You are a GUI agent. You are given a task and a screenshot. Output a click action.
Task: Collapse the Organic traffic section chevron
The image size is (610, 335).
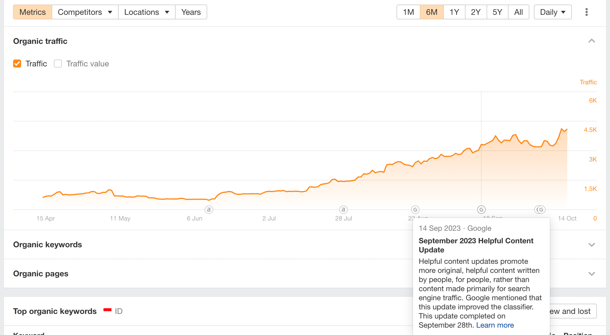click(x=592, y=41)
